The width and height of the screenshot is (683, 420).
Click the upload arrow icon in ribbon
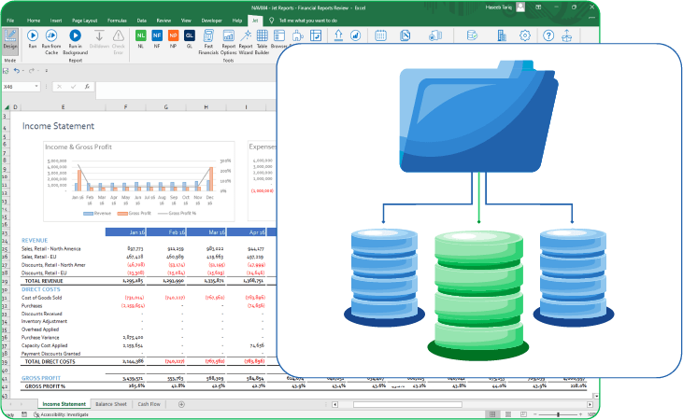(338, 35)
